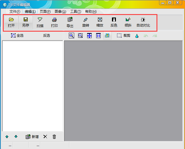Zoom out with magnifier minus icon
The width and height of the screenshot is (185, 149).
[x=80, y=36]
